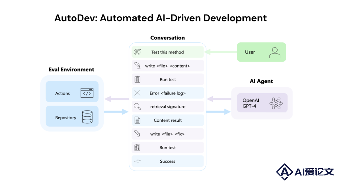Click the diamond A logo at bottom right
This screenshot has height=183, width=339.
[x=285, y=172]
